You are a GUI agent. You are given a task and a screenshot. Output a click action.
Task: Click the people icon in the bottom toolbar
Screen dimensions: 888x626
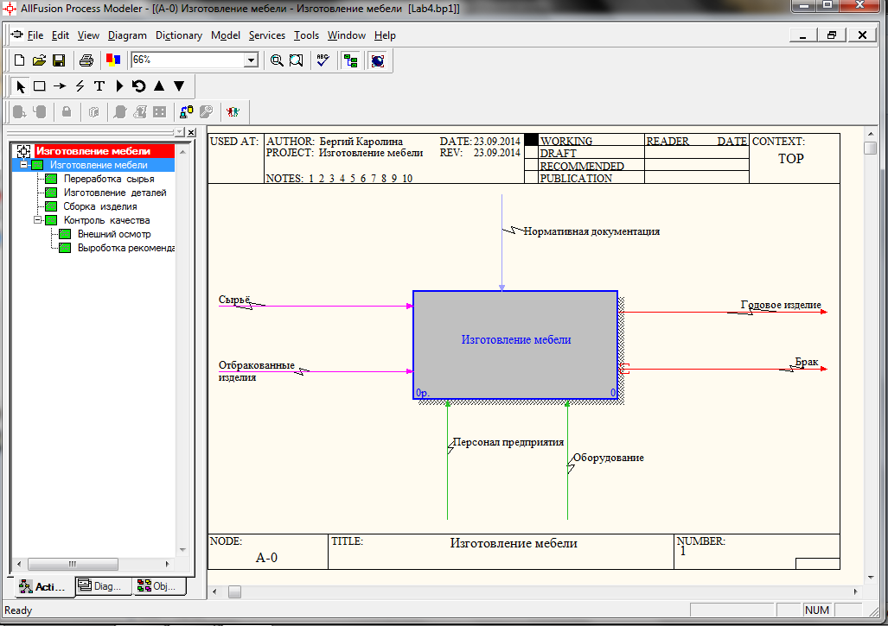tap(233, 111)
